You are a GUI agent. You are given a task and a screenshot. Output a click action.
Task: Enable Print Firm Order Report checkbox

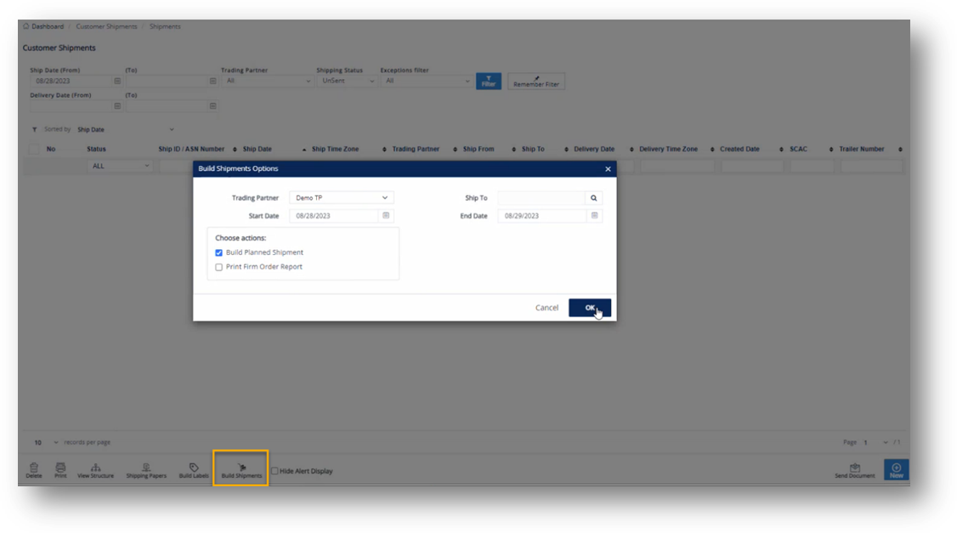tap(219, 267)
